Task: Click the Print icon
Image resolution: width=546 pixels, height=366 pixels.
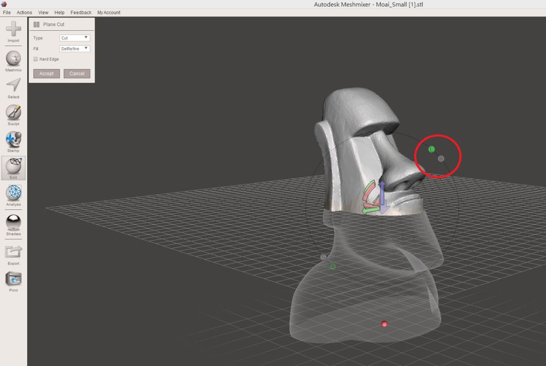Action: pyautogui.click(x=13, y=279)
